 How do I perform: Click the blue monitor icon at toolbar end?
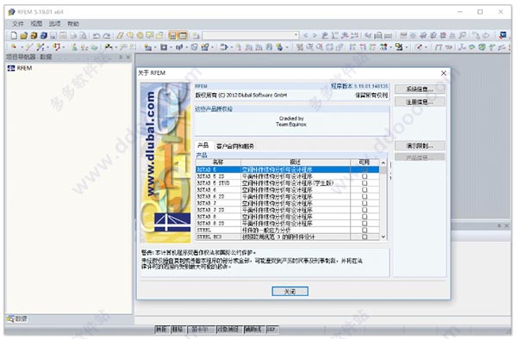click(502, 35)
